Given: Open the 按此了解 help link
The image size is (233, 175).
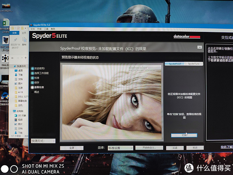Looking at the screenshot, I should (x=227, y=147).
